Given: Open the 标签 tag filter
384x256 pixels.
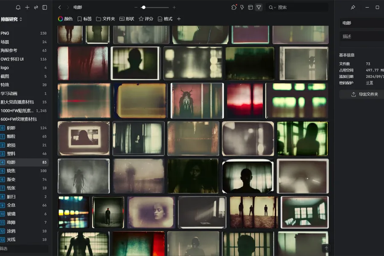Looking at the screenshot, I should click(84, 19).
